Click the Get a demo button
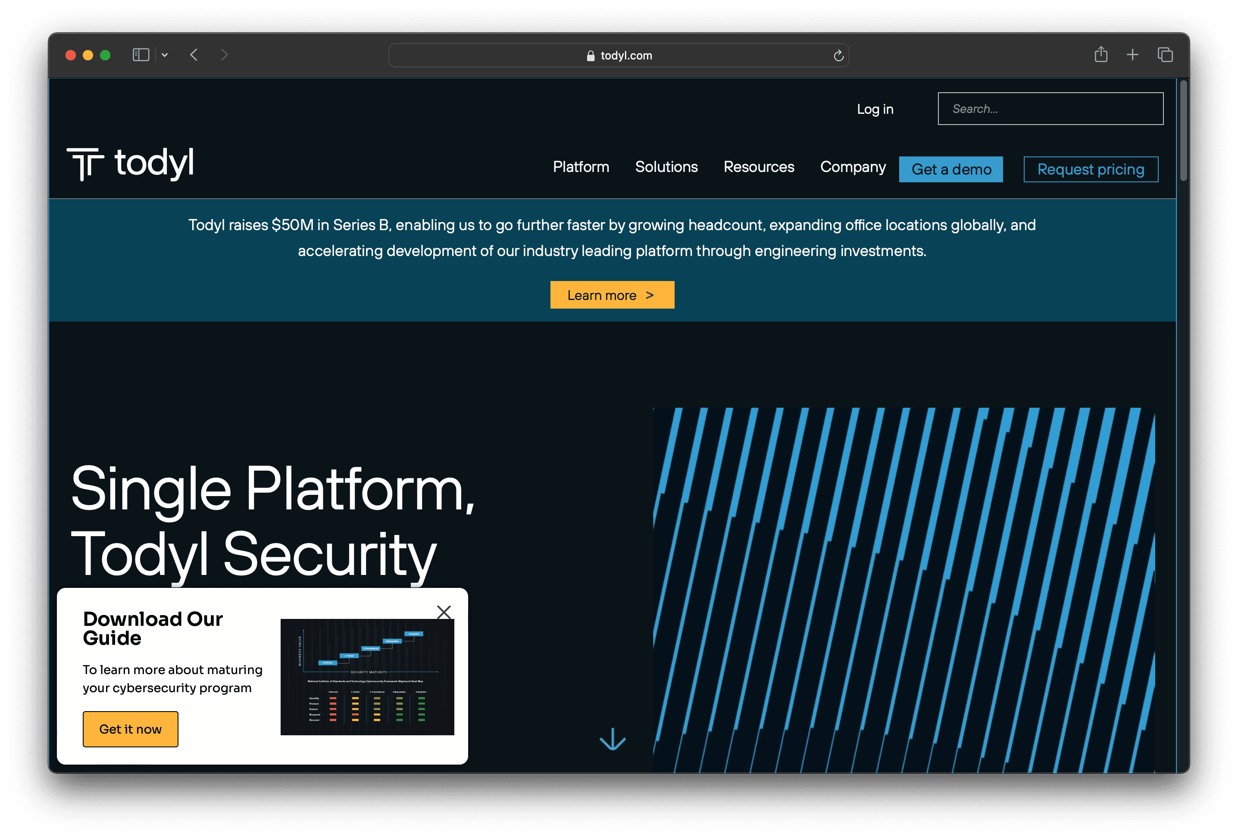Viewport: 1238px width, 837px height. coord(951,169)
